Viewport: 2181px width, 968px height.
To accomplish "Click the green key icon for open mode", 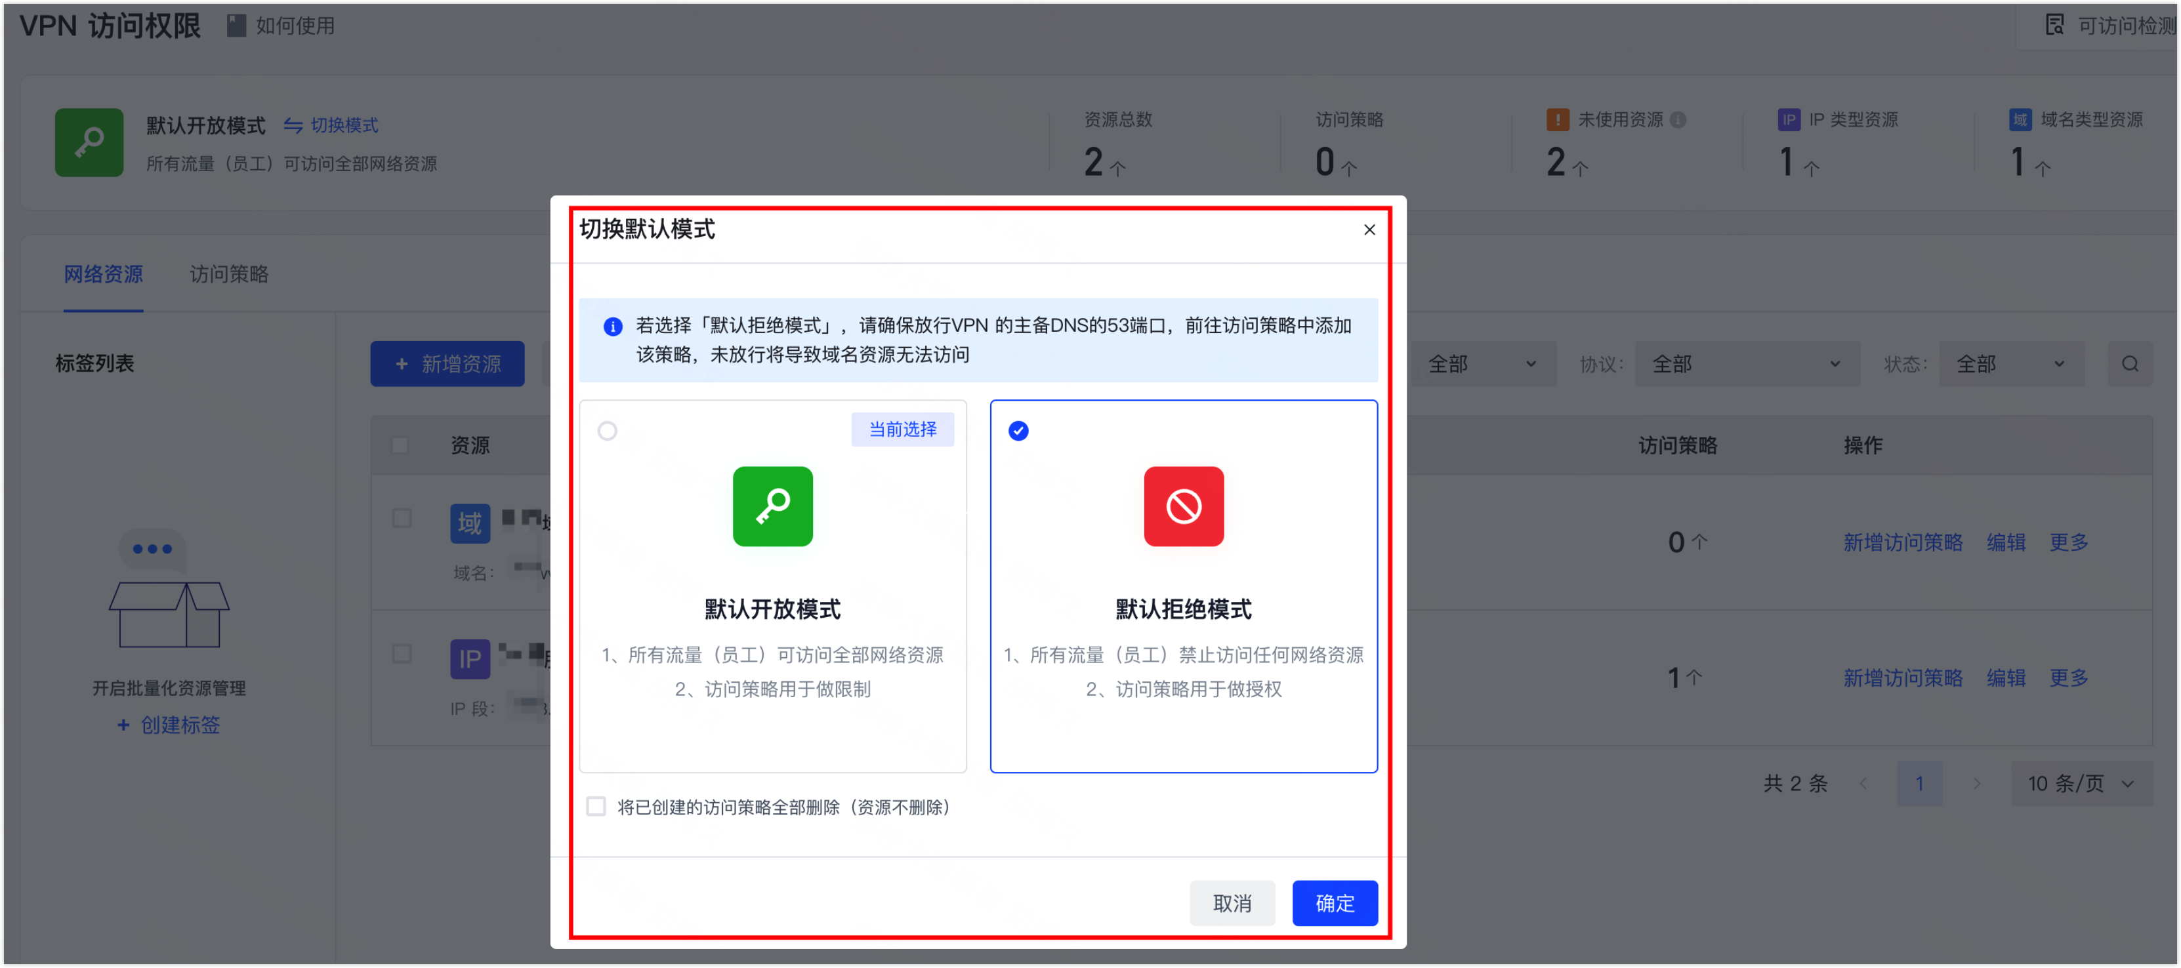I will tap(772, 506).
